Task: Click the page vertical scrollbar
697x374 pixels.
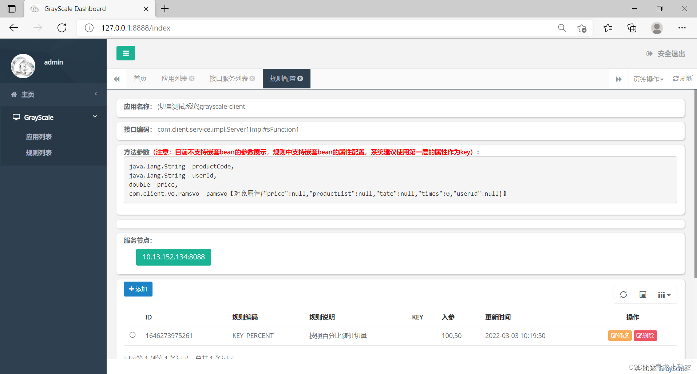Action: 695,184
